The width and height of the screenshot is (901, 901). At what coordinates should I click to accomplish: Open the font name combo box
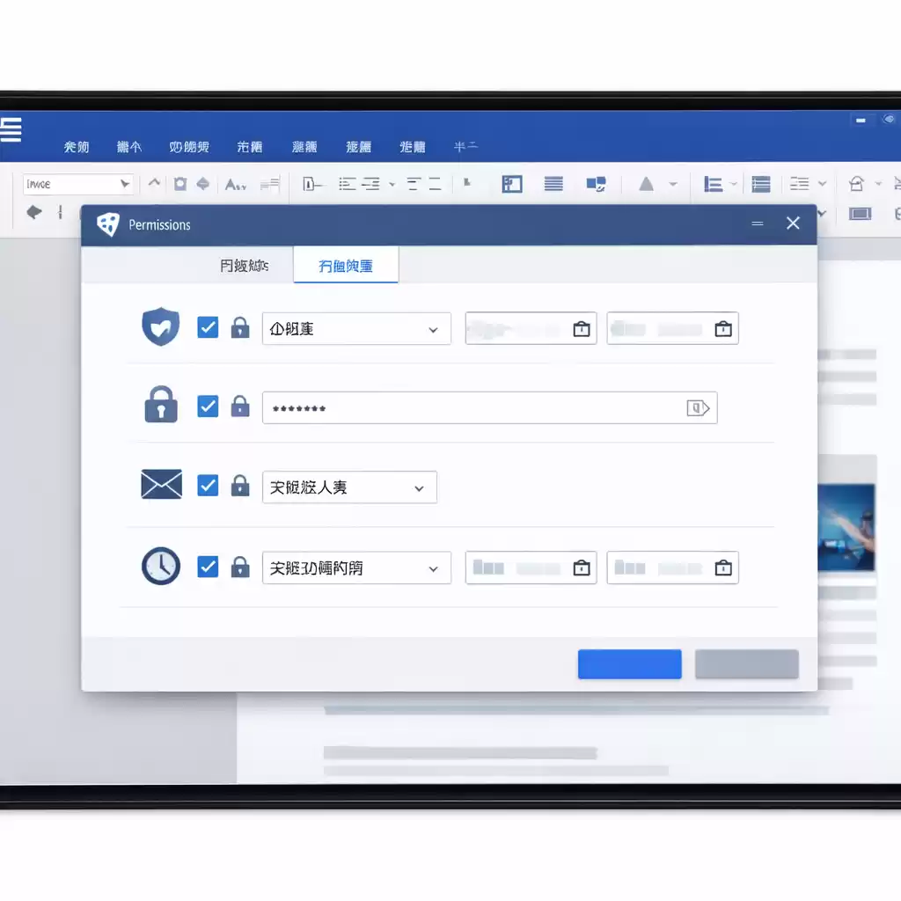coord(77,183)
